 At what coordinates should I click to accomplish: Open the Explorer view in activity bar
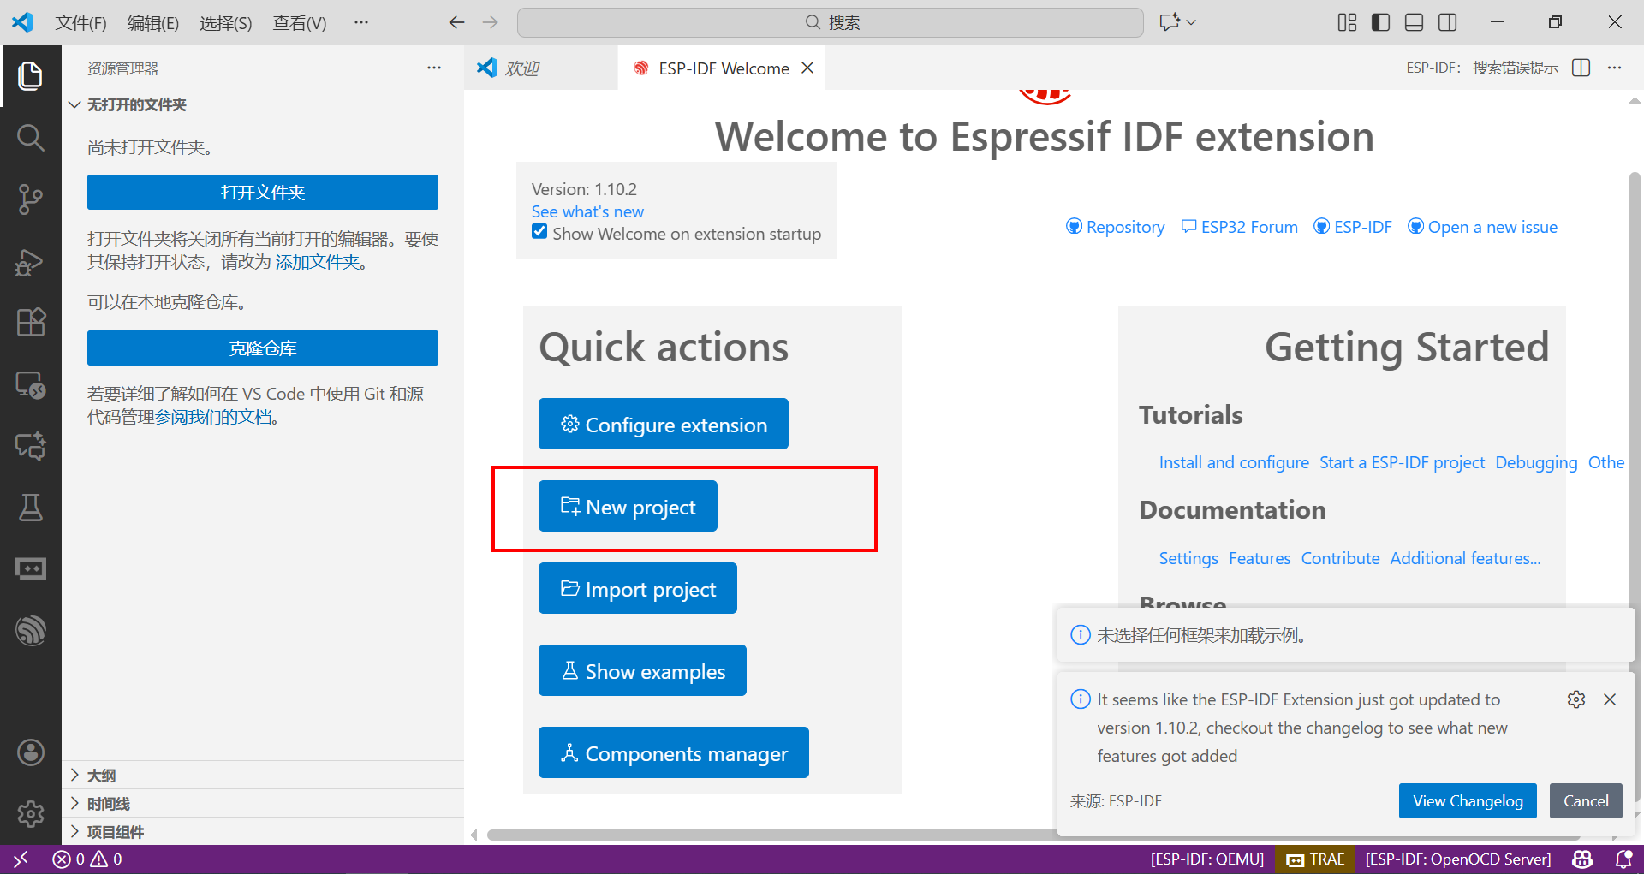pos(31,76)
